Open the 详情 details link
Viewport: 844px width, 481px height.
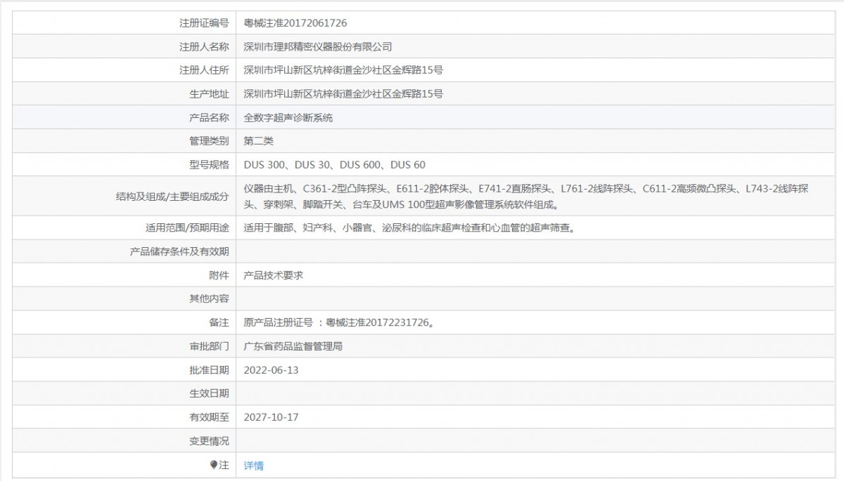click(253, 466)
